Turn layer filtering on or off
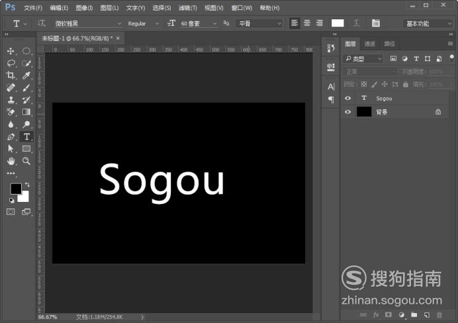The height and width of the screenshot is (323, 458). coord(451,57)
